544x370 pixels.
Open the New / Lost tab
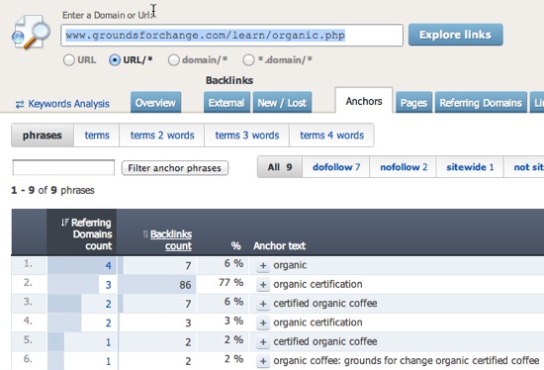[282, 103]
